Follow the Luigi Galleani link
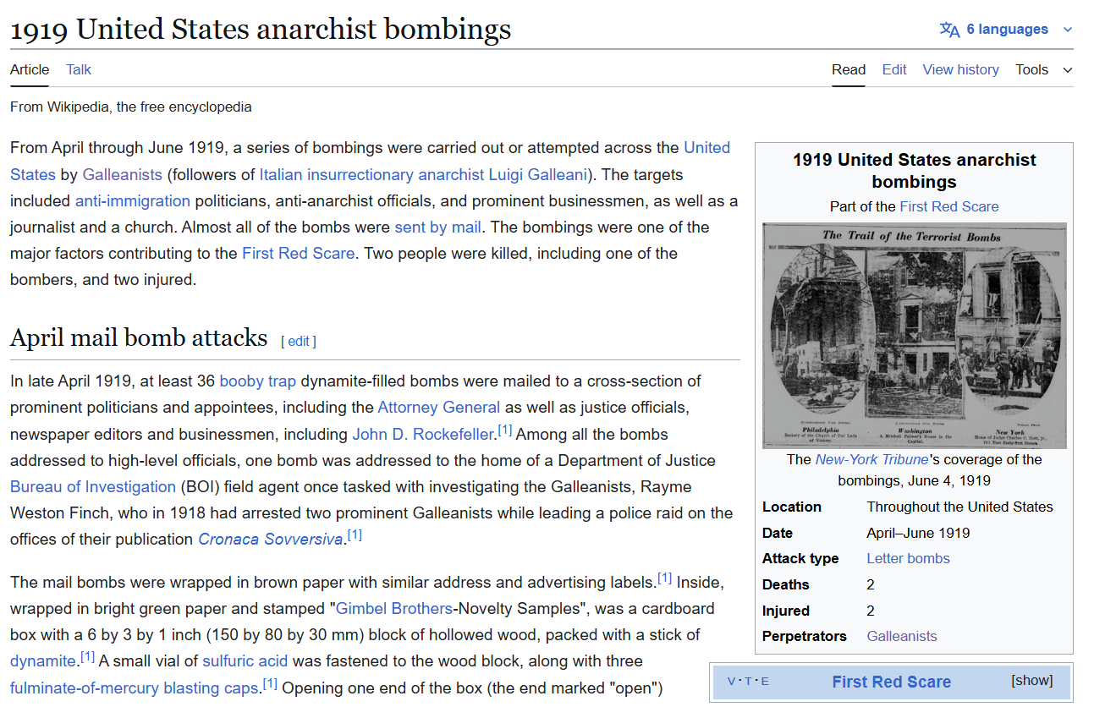 [538, 175]
